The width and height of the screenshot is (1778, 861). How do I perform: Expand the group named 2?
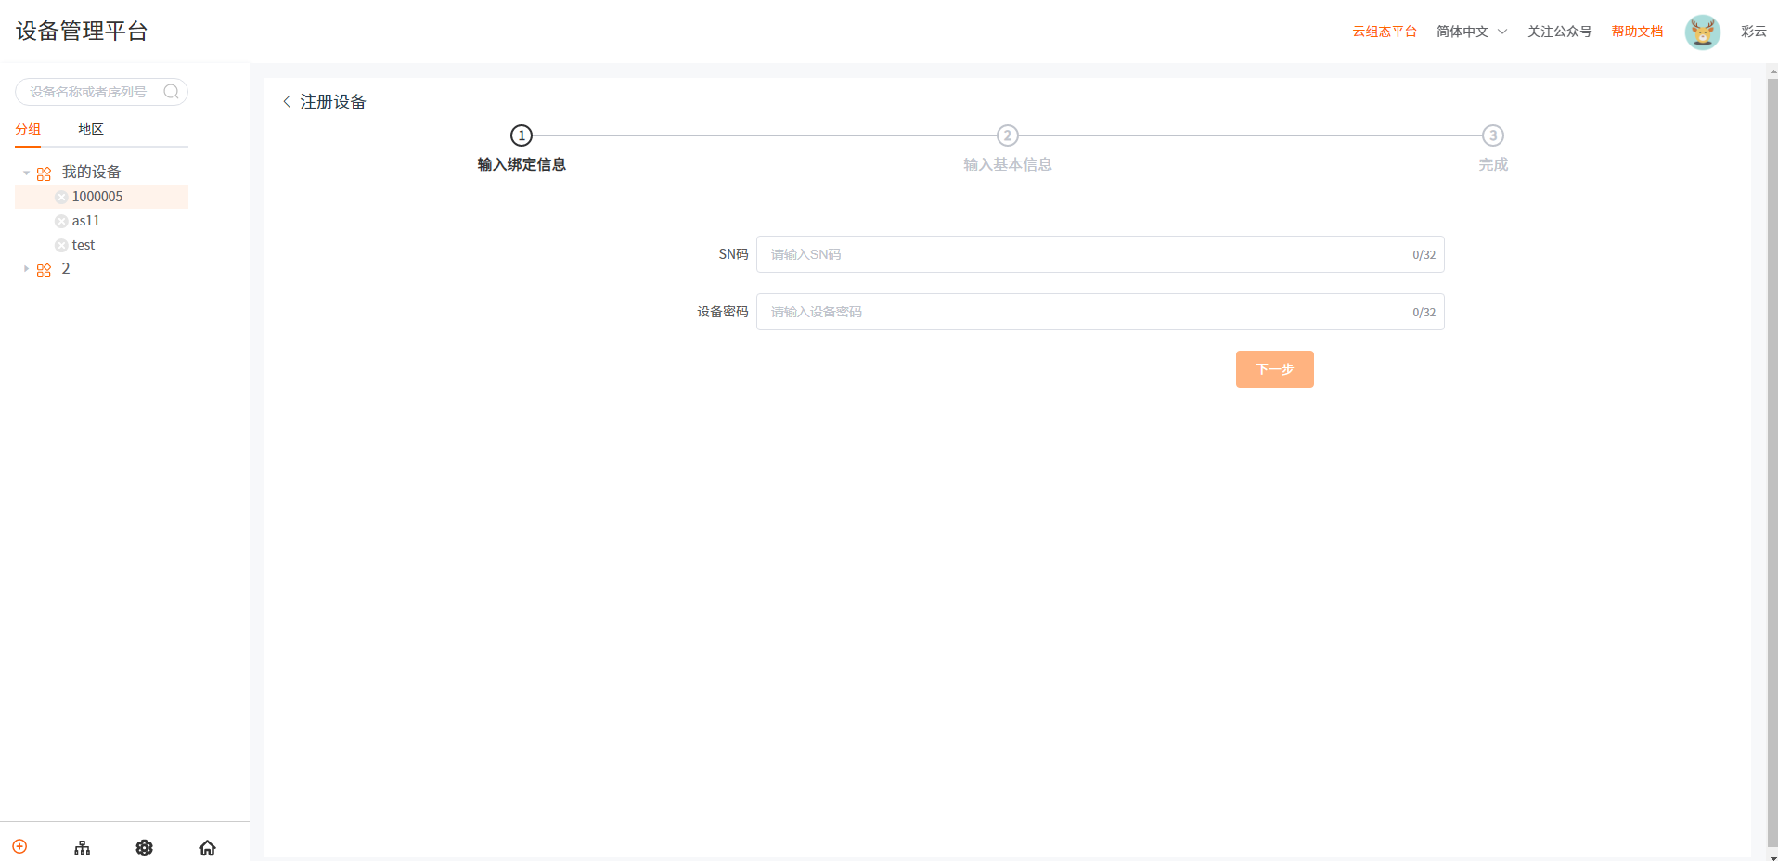pos(26,269)
